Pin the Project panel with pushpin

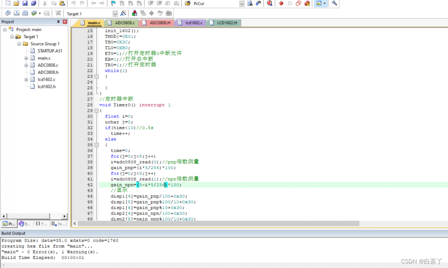pyautogui.click(x=58, y=22)
